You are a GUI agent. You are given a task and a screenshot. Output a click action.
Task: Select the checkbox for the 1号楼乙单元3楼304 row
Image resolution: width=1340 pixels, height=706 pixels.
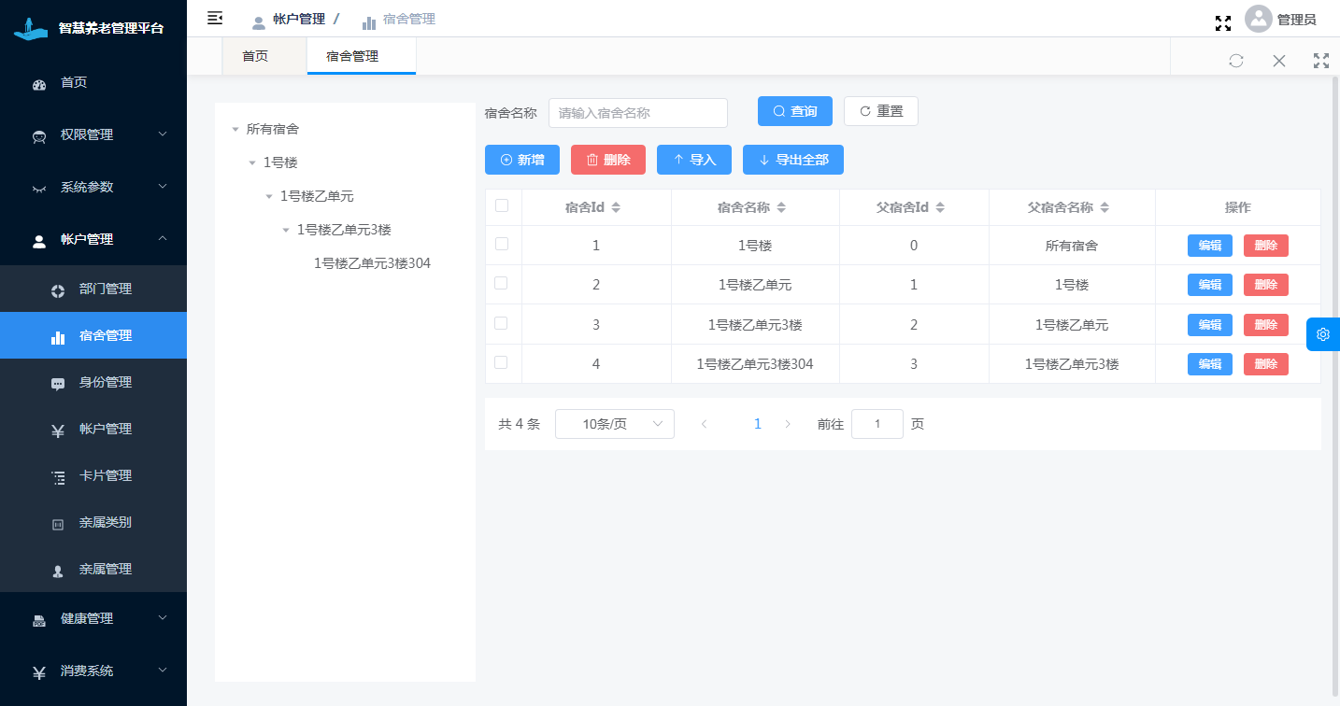(x=502, y=362)
